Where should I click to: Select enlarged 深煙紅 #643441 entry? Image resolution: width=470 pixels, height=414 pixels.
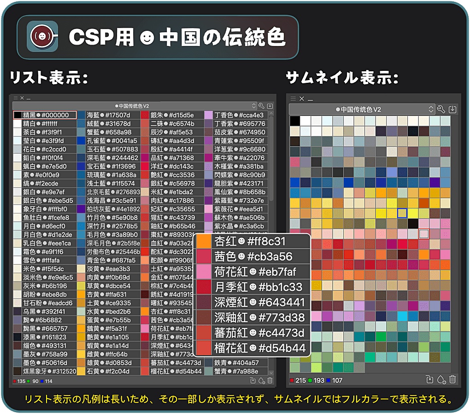253,302
